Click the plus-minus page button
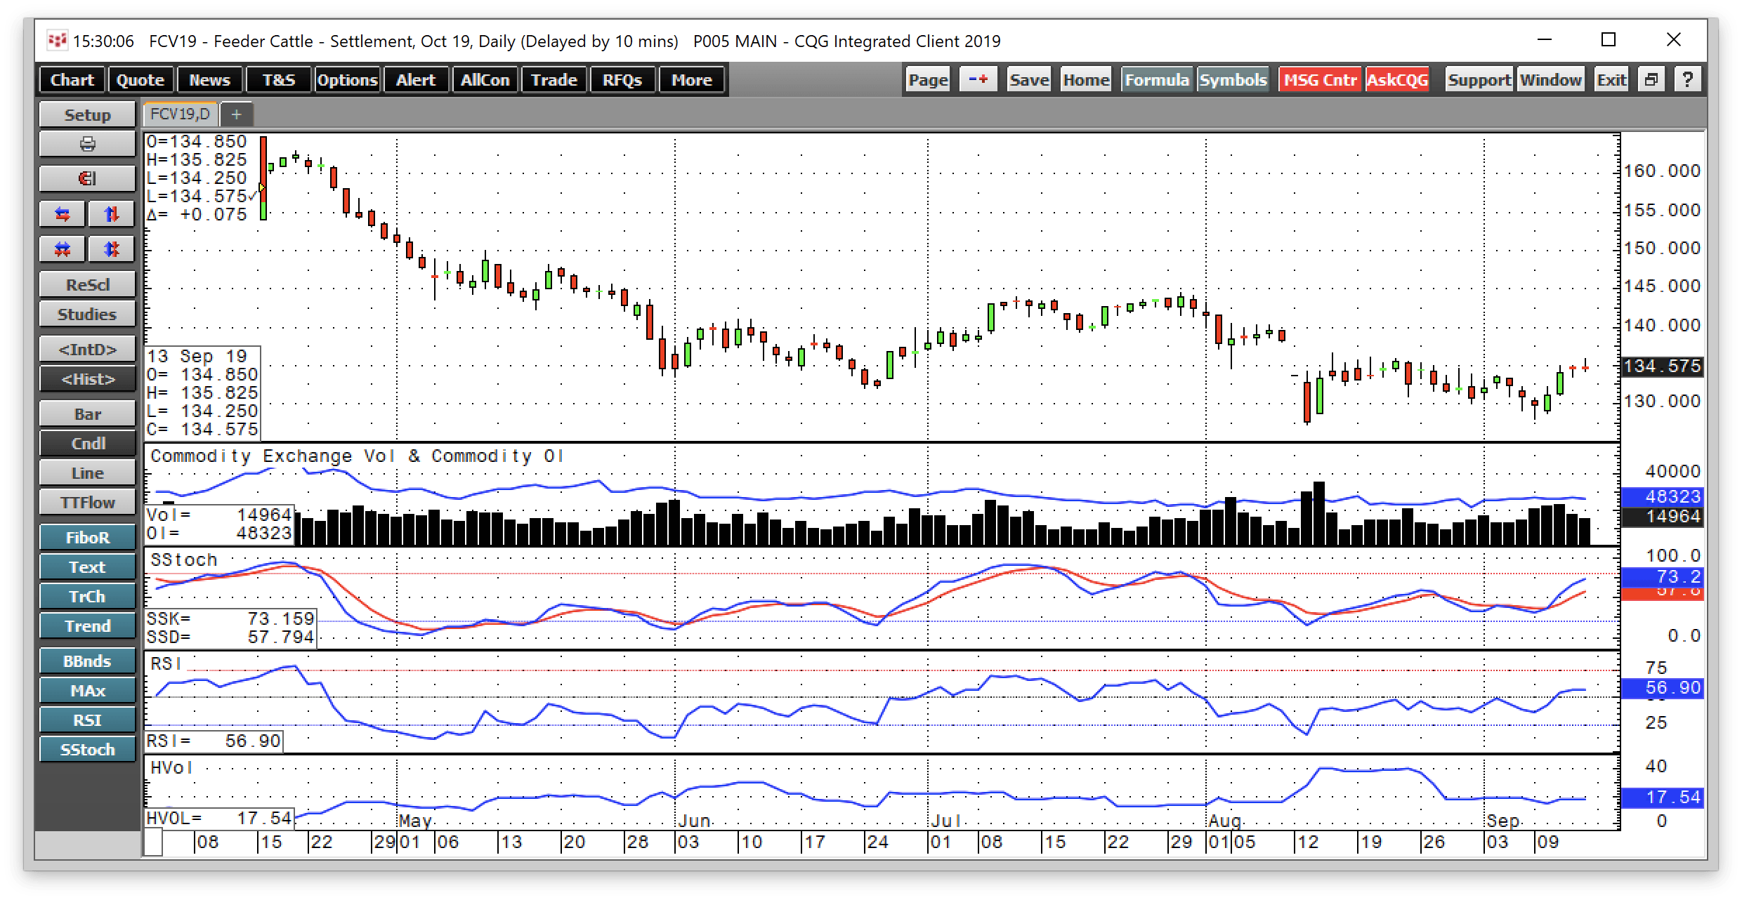The width and height of the screenshot is (1742, 900). click(978, 79)
